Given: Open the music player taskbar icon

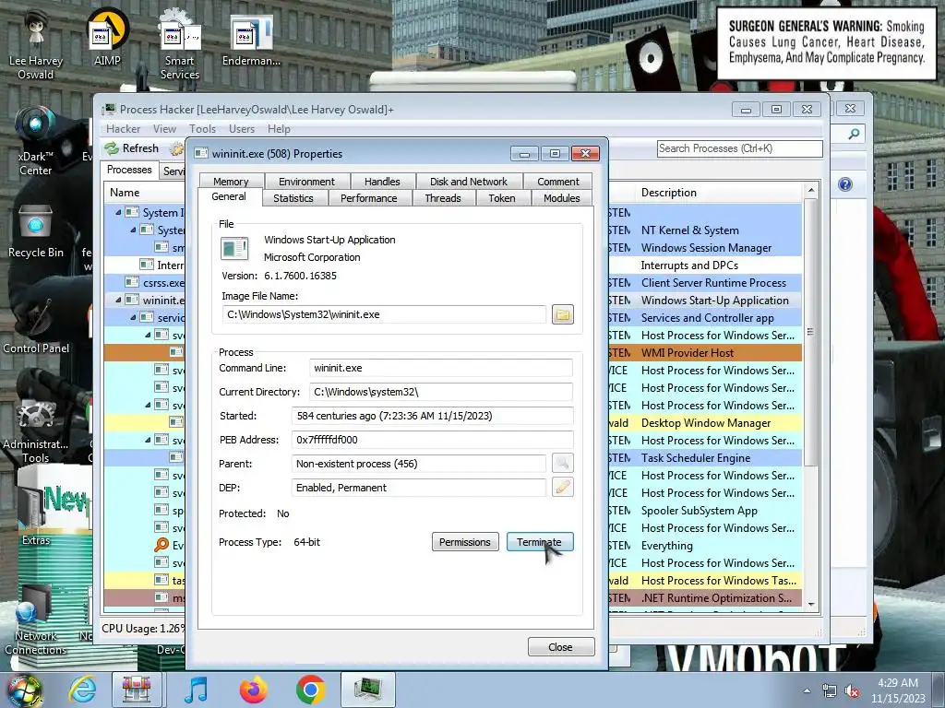Looking at the screenshot, I should point(196,690).
